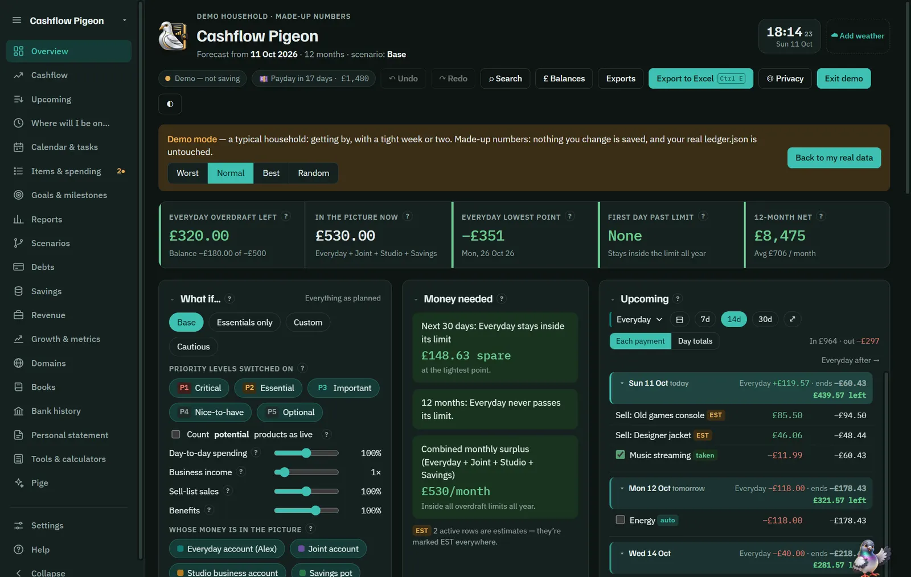Screen dimensions: 911x577
Task: Open the Scenarios branch icon
Action: (x=19, y=244)
